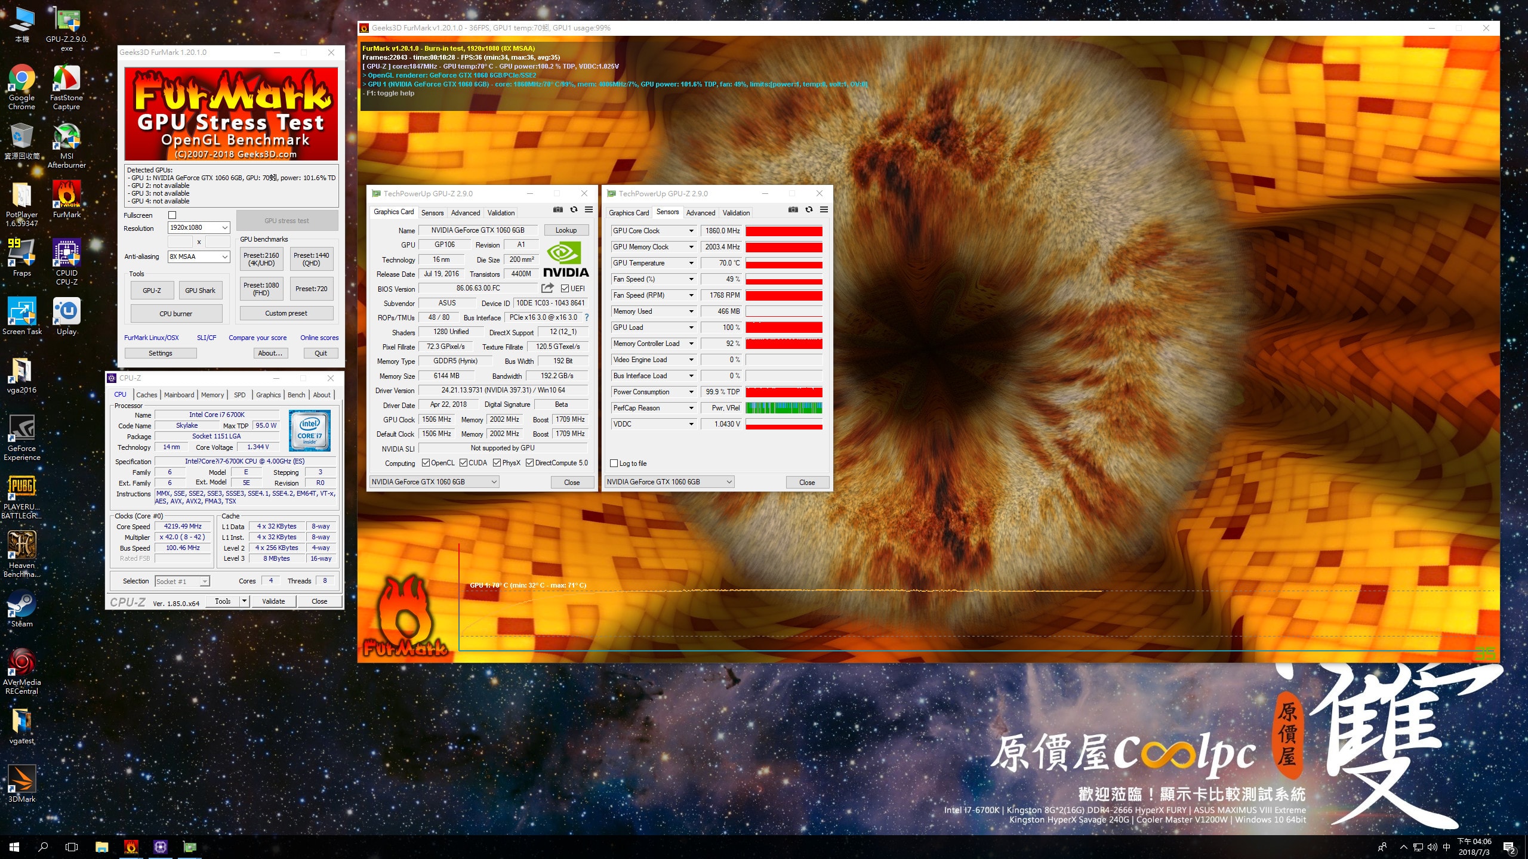
Task: Click BIOS export share icon in GPU-Z
Action: pyautogui.click(x=547, y=288)
